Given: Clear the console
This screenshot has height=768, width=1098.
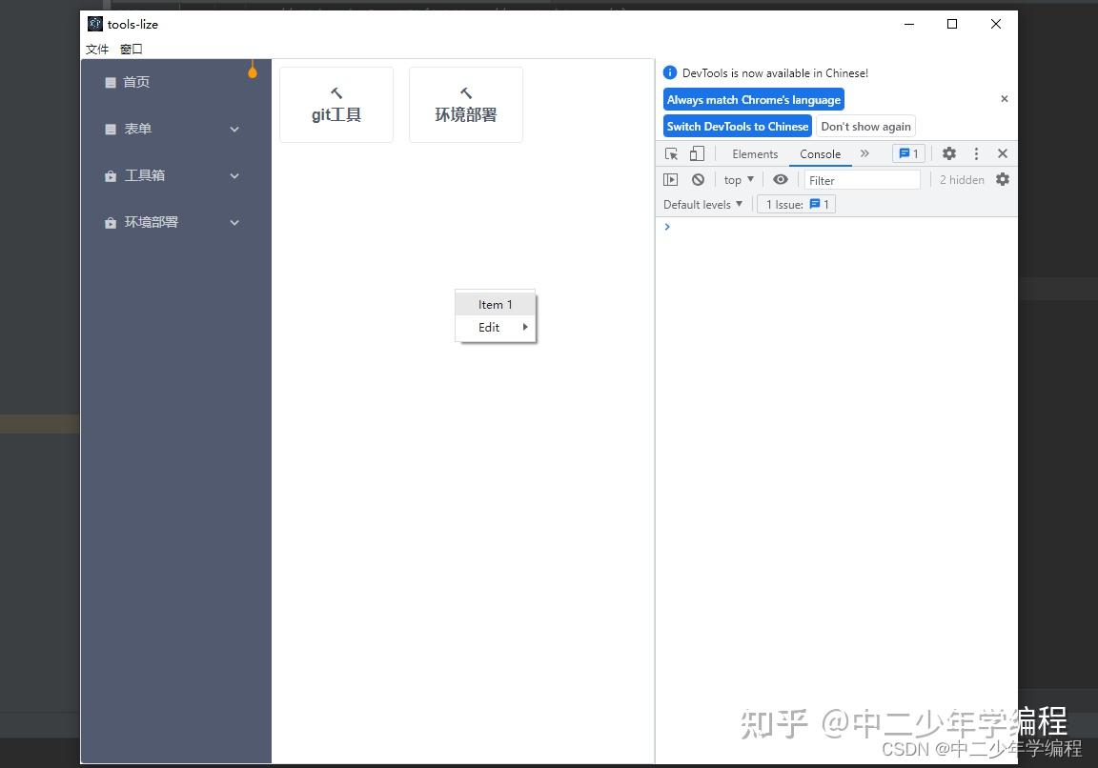Looking at the screenshot, I should pos(698,180).
